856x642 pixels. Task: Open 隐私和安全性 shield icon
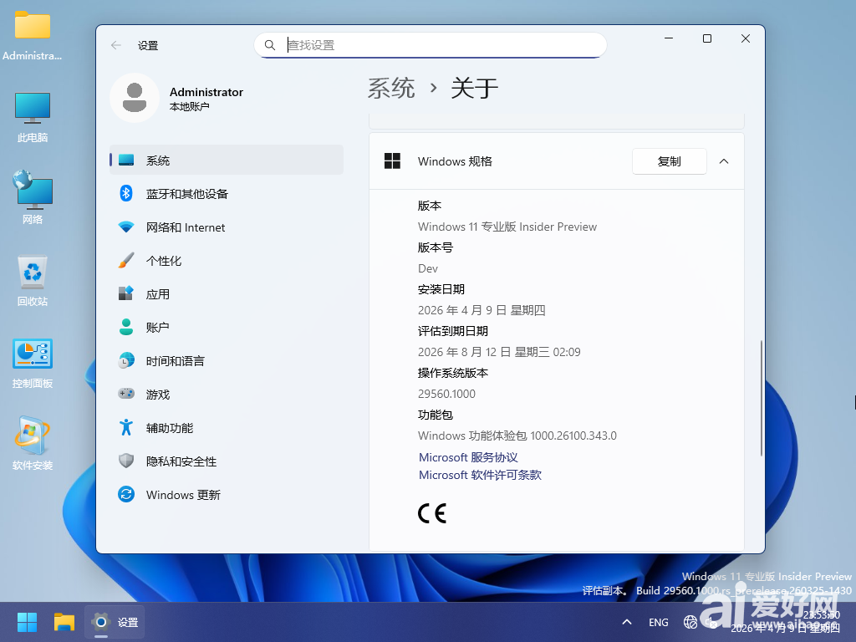(x=126, y=461)
